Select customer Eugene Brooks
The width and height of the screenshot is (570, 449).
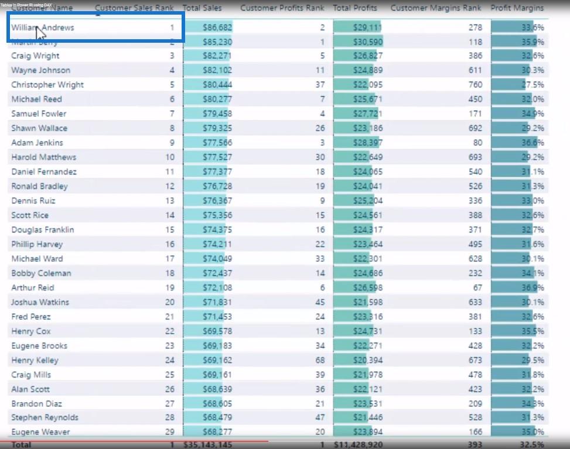coord(39,347)
